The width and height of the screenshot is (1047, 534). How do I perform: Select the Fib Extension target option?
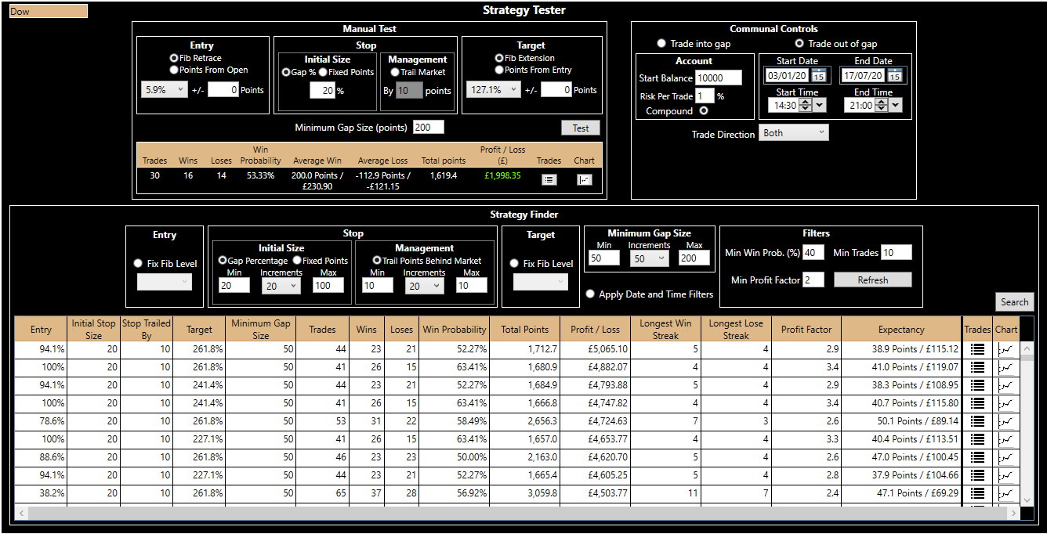tap(499, 58)
